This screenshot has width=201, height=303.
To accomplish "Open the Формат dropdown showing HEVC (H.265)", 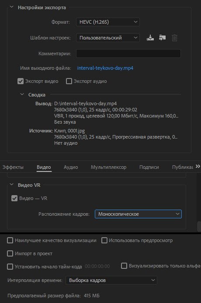I will click(x=108, y=22).
